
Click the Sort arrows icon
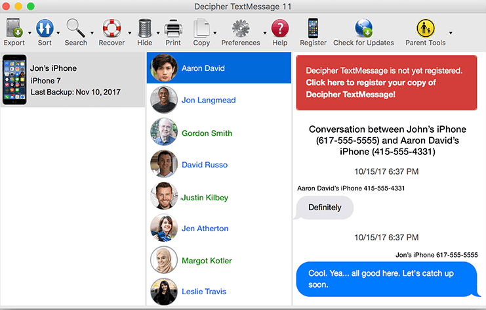(45, 28)
